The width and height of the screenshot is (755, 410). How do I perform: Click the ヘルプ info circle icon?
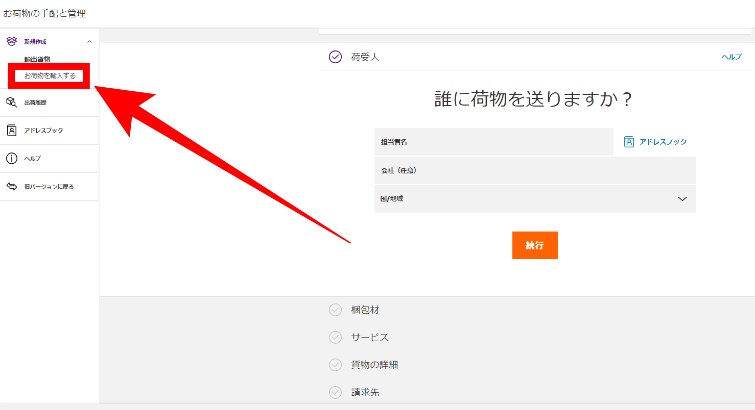point(11,159)
